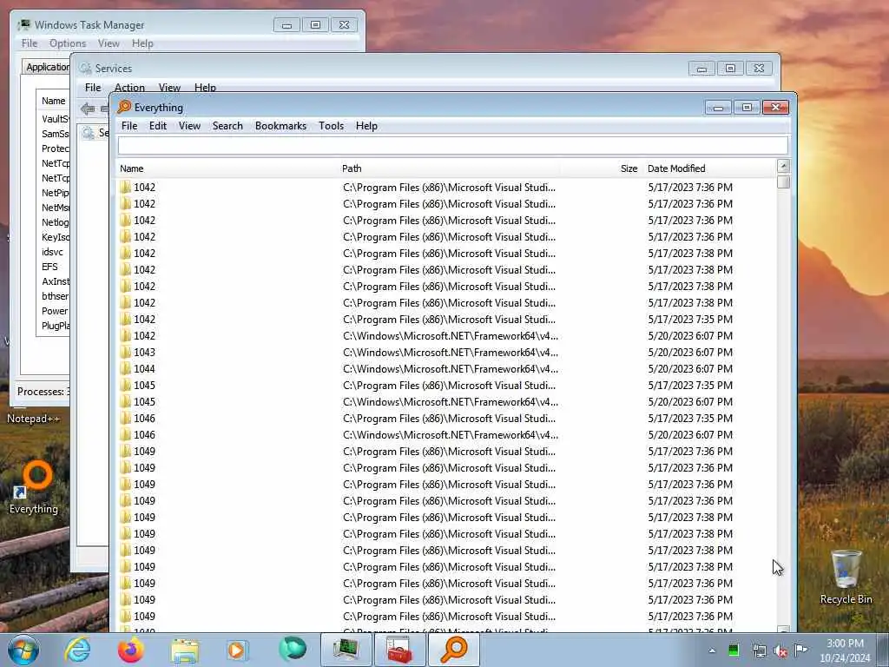Select the EFS service in Task Manager
The height and width of the screenshot is (667, 889).
click(49, 267)
